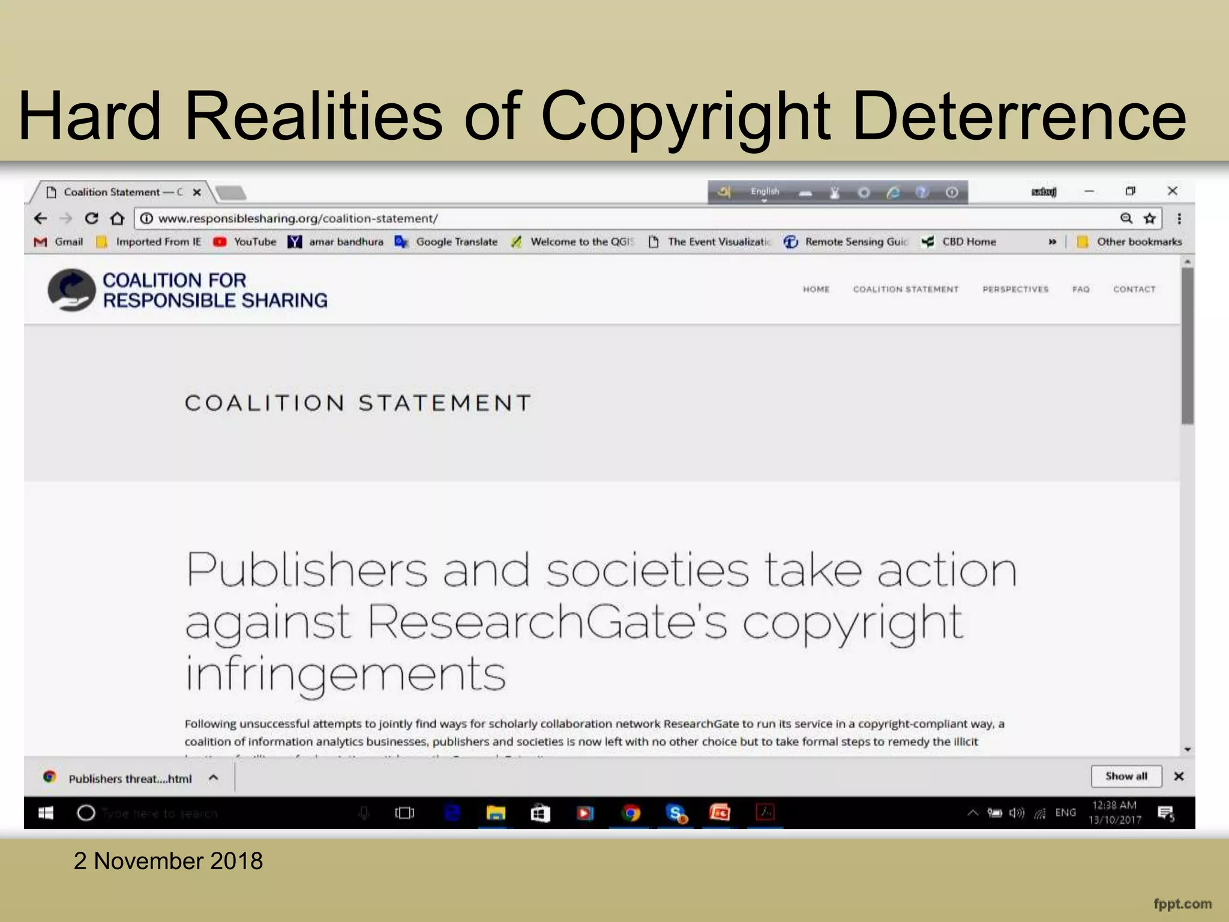
Task: Open the Action Center notifications icon
Action: tap(1165, 813)
